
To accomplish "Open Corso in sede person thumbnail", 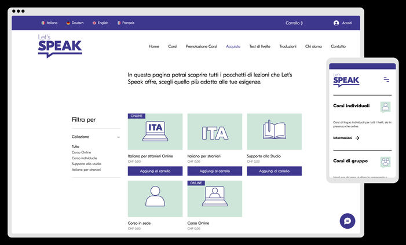I will coord(155,199).
